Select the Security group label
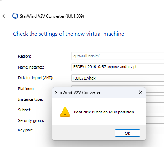Viewport: 164px width, 147px height. coord(31,120)
